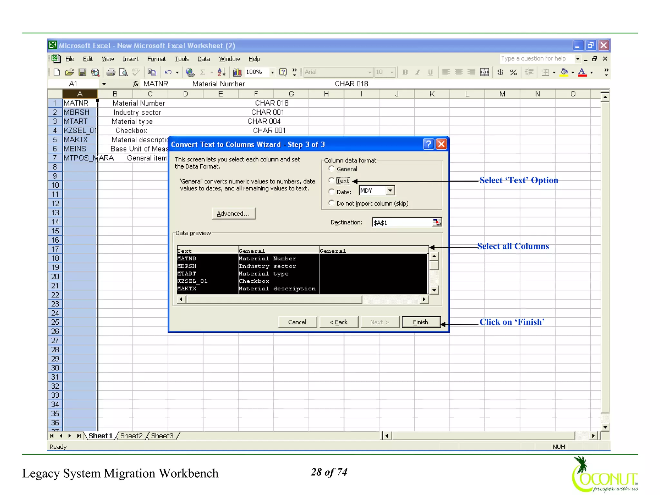Click the Merge and Center icon

[484, 72]
